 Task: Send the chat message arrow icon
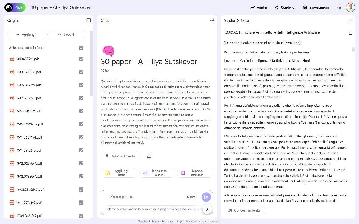point(206,197)
